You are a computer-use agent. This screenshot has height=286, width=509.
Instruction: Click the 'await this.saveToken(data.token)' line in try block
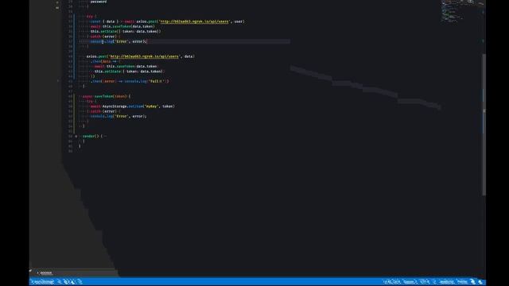122,26
